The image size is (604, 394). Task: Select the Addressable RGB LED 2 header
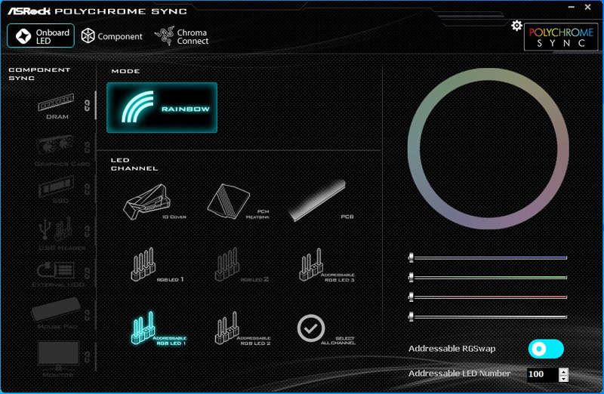click(x=242, y=328)
